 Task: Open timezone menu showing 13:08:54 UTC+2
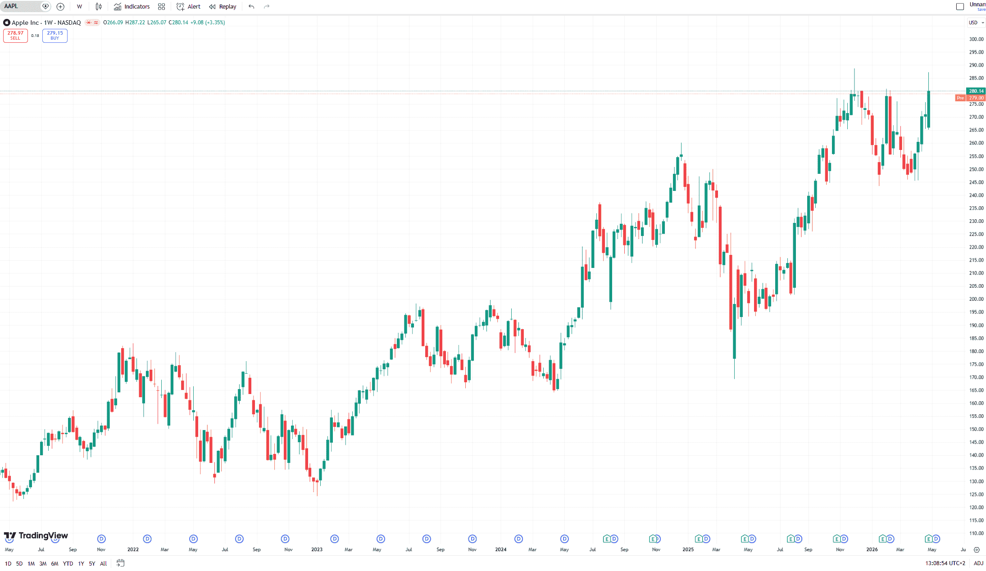coord(945,563)
